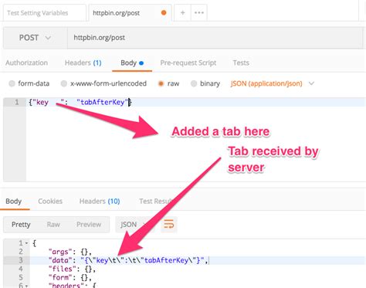
Task: Switch response view to Preview
Action: [89, 225]
